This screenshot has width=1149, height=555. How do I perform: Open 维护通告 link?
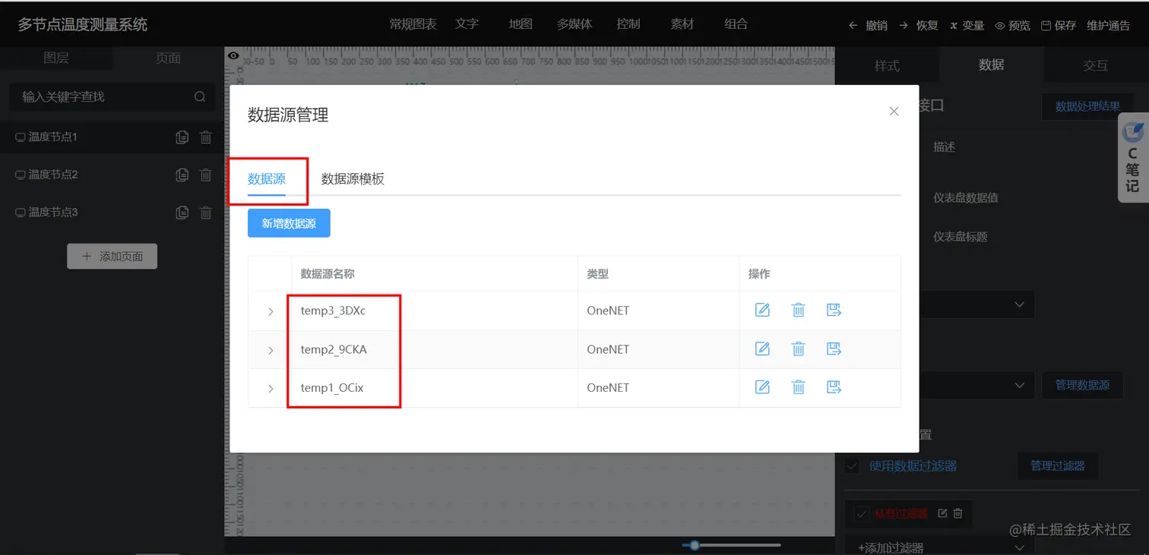tap(1109, 25)
